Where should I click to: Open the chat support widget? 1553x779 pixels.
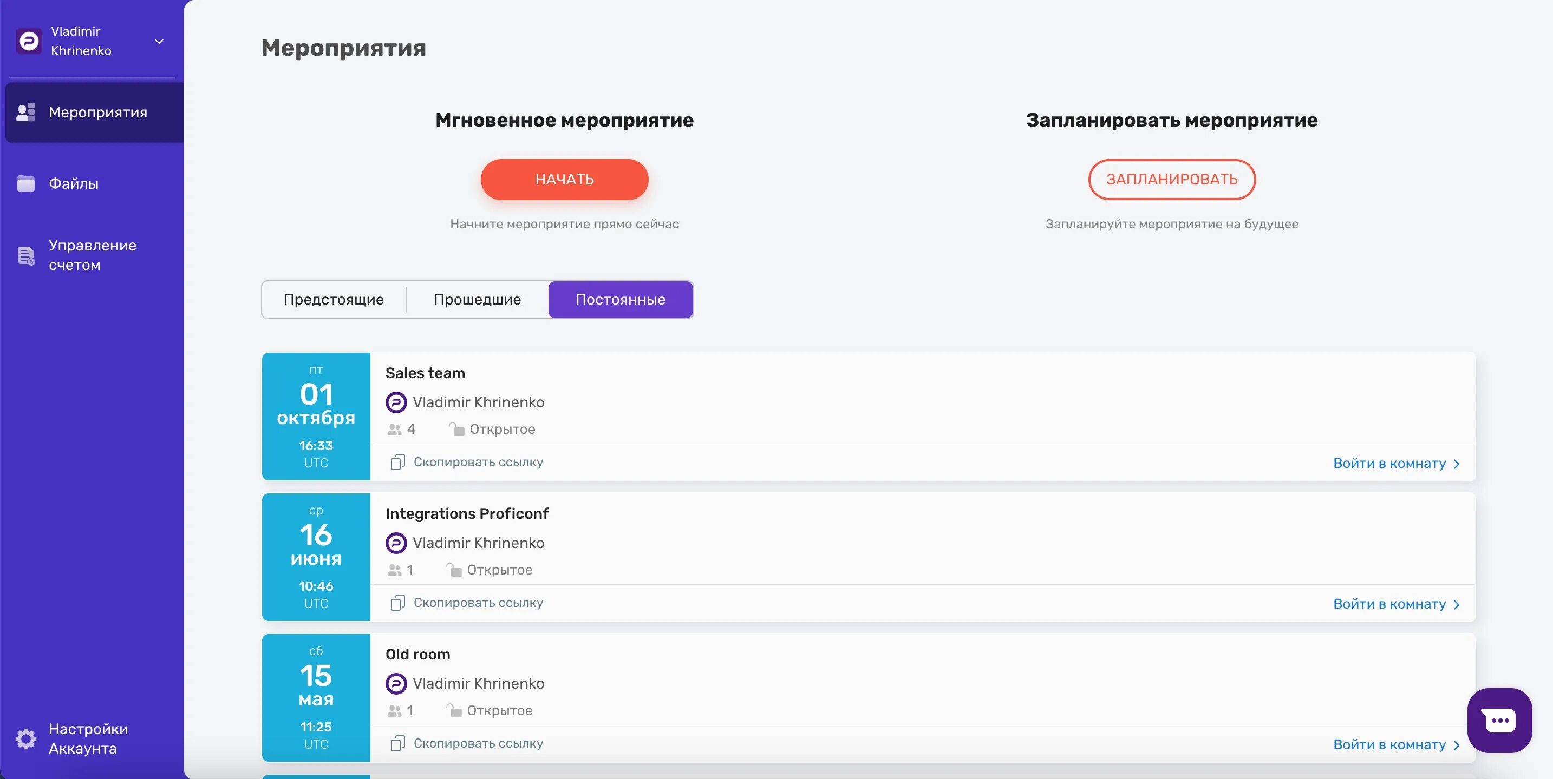pyautogui.click(x=1499, y=720)
